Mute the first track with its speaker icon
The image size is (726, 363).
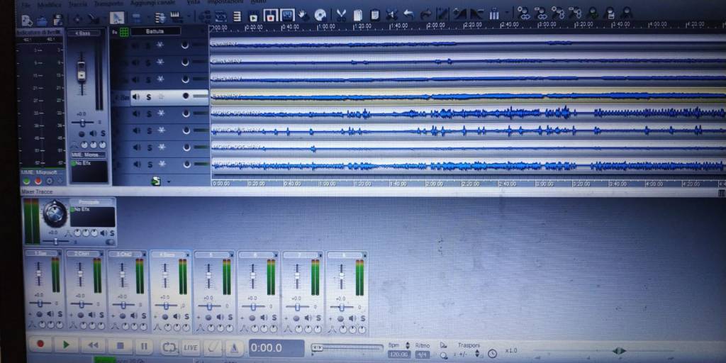pyautogui.click(x=136, y=45)
